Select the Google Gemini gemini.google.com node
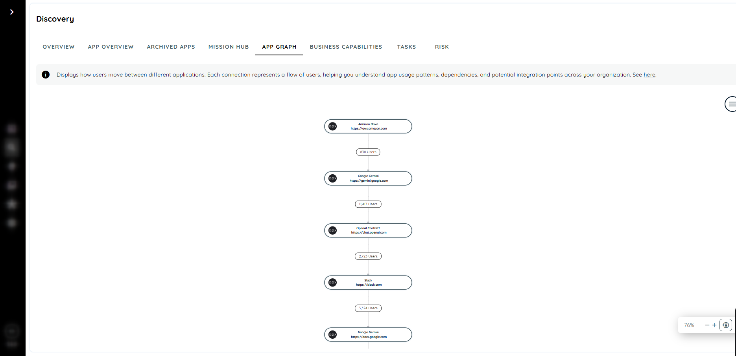Image resolution: width=736 pixels, height=356 pixels. tap(368, 179)
